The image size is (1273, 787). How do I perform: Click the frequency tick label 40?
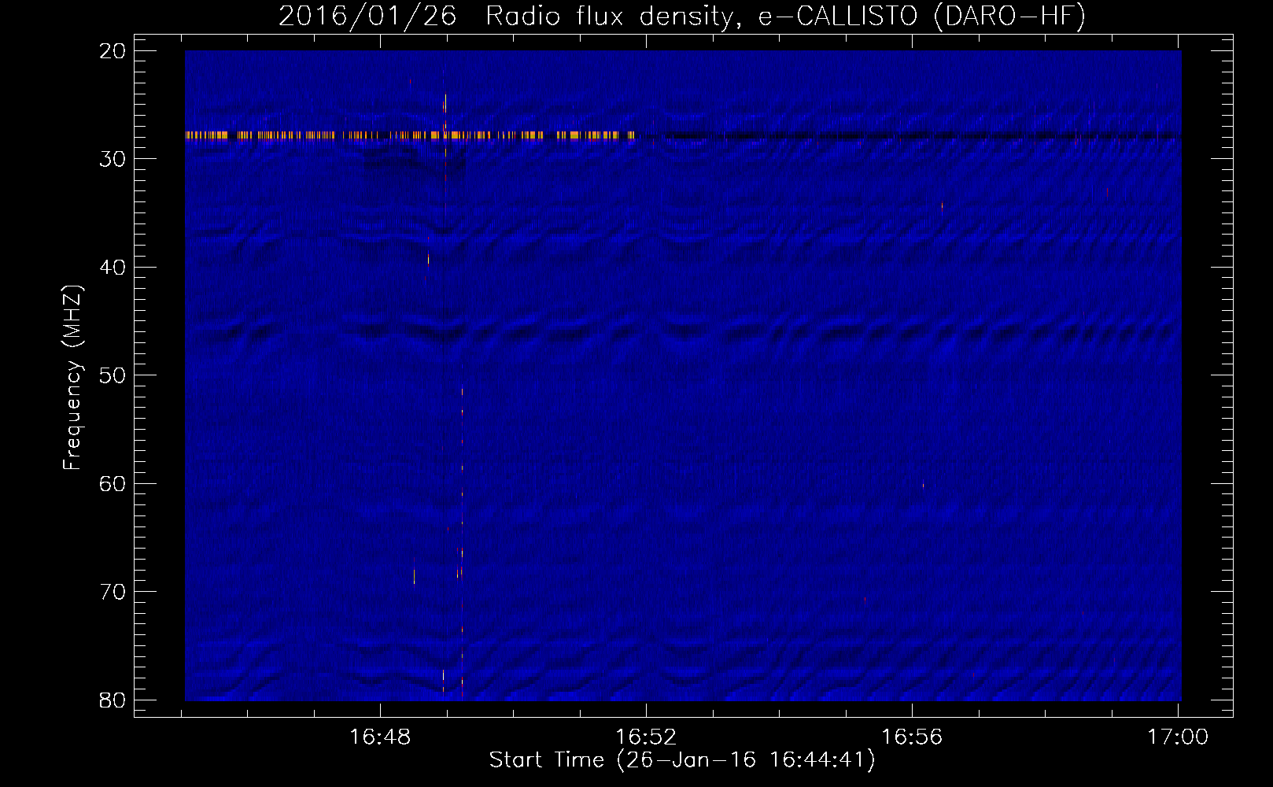(113, 268)
